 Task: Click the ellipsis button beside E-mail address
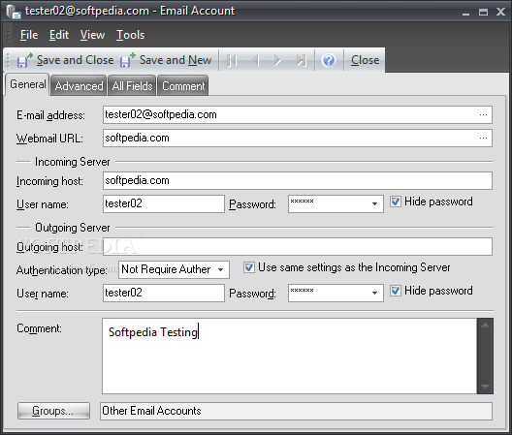[x=483, y=115]
